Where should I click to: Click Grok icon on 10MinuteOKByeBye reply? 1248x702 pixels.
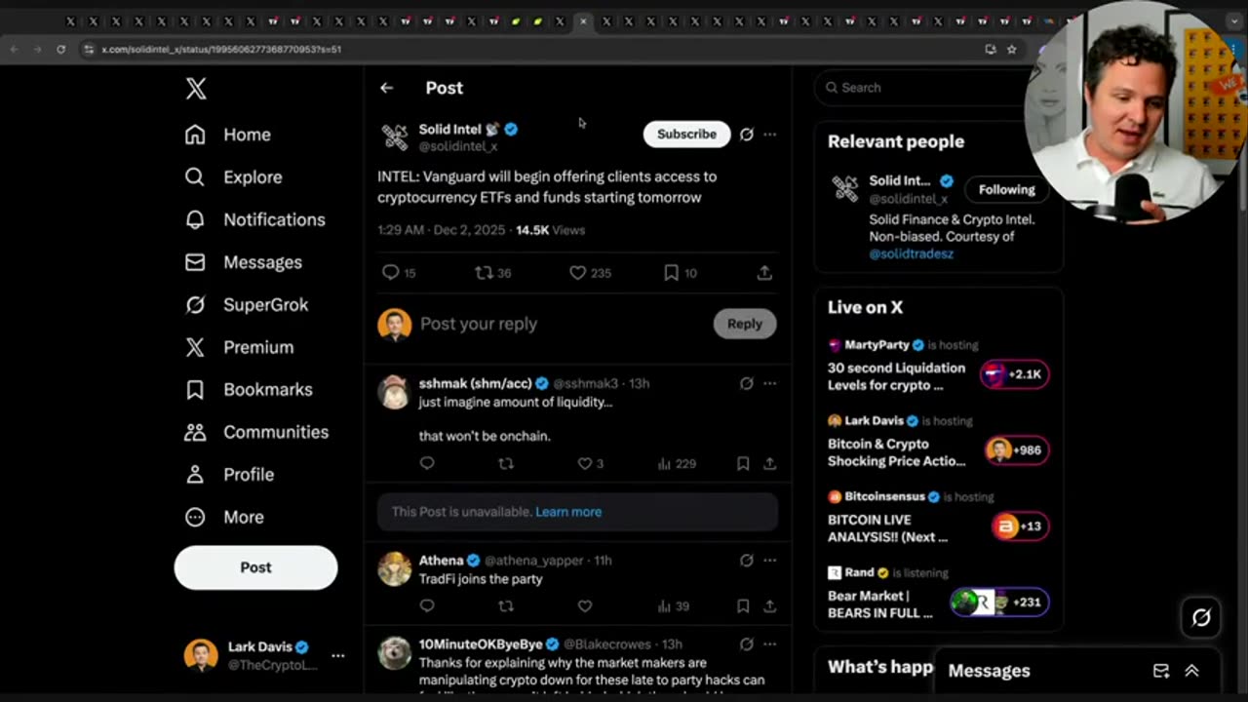coord(747,644)
